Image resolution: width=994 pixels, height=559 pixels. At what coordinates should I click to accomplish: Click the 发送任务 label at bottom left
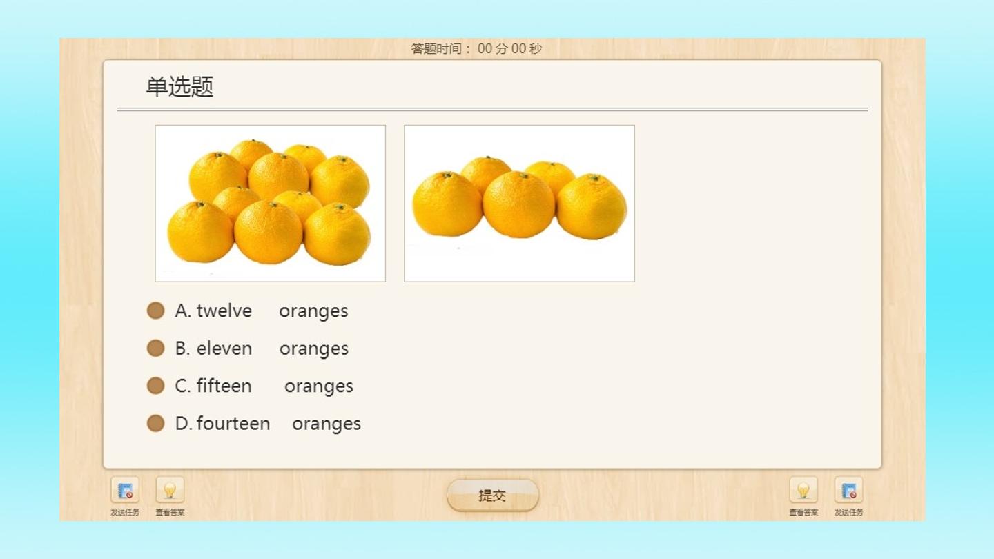coord(125,513)
